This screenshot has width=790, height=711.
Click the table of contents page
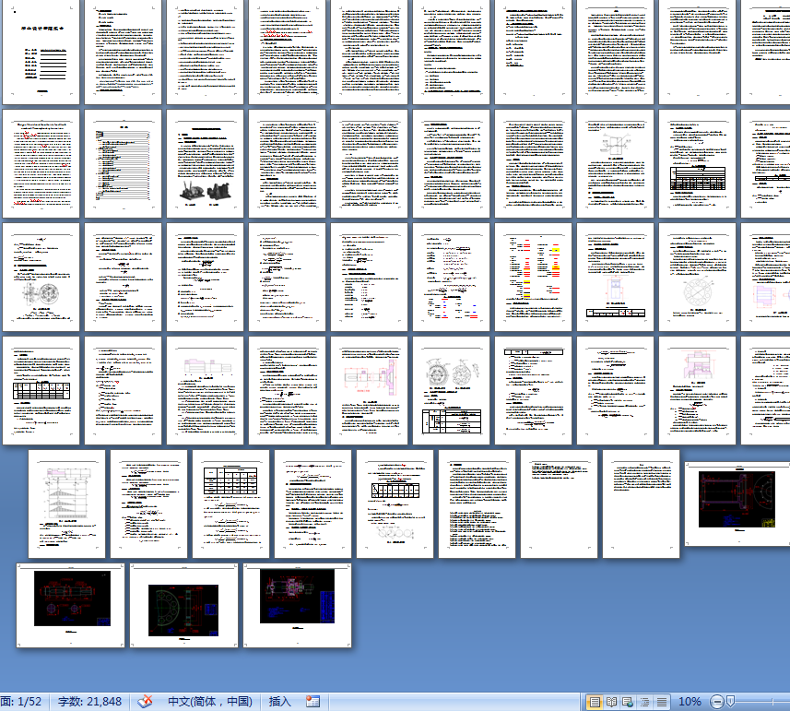123,164
